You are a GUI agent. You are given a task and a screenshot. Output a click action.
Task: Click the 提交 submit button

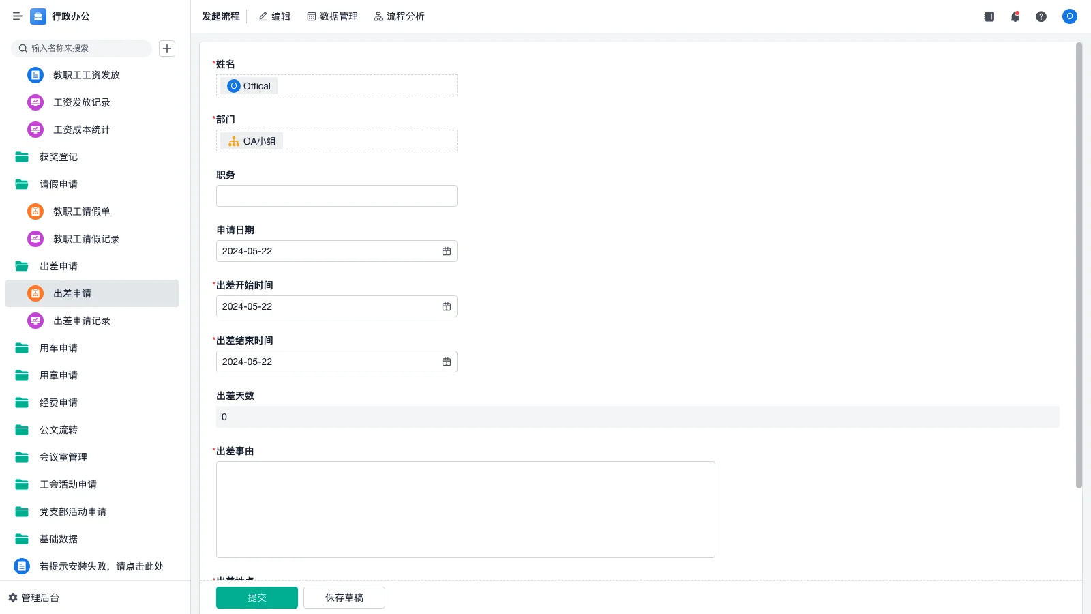point(257,598)
